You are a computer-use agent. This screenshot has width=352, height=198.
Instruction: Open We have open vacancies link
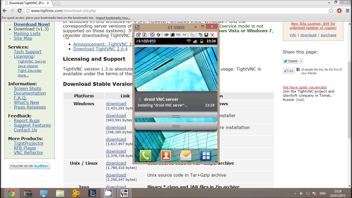pos(305,87)
